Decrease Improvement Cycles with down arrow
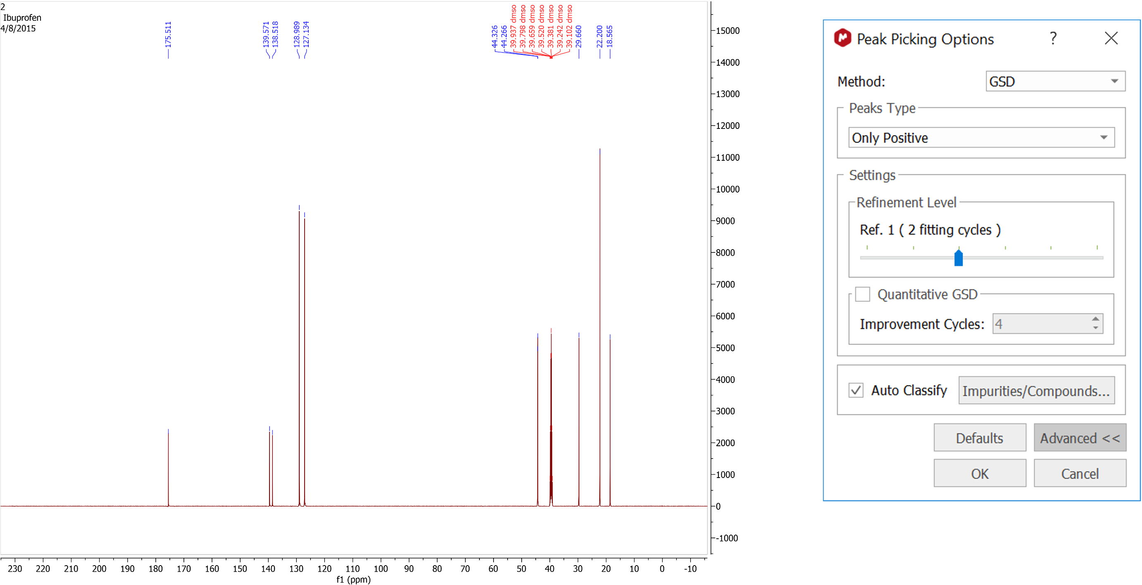This screenshot has width=1142, height=585. coord(1095,328)
